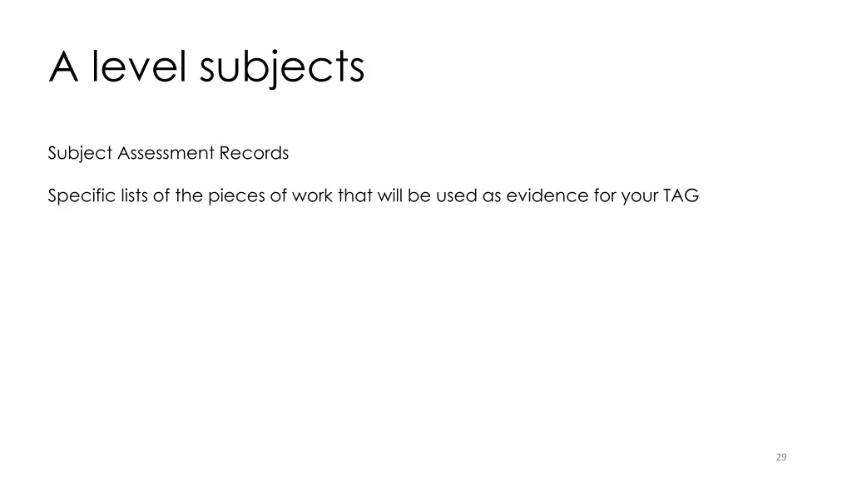Click the word 'your' before TAG
852x479 pixels.
tap(639, 196)
